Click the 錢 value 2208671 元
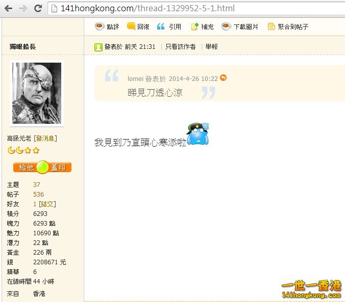Image resolution: width=345 pixels, height=302 pixels. click(x=50, y=262)
